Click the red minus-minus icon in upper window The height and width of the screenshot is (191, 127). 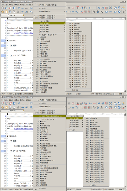pos(94,8)
